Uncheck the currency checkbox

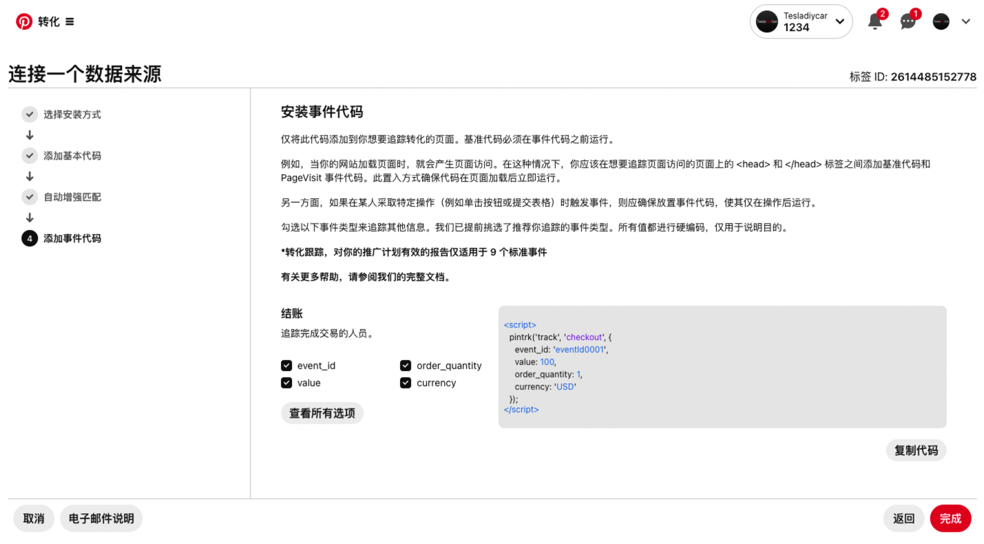(406, 383)
